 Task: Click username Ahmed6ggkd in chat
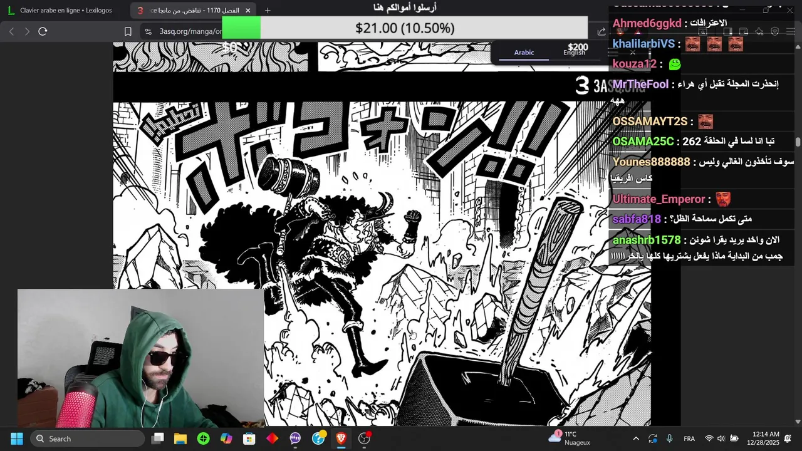pyautogui.click(x=647, y=23)
